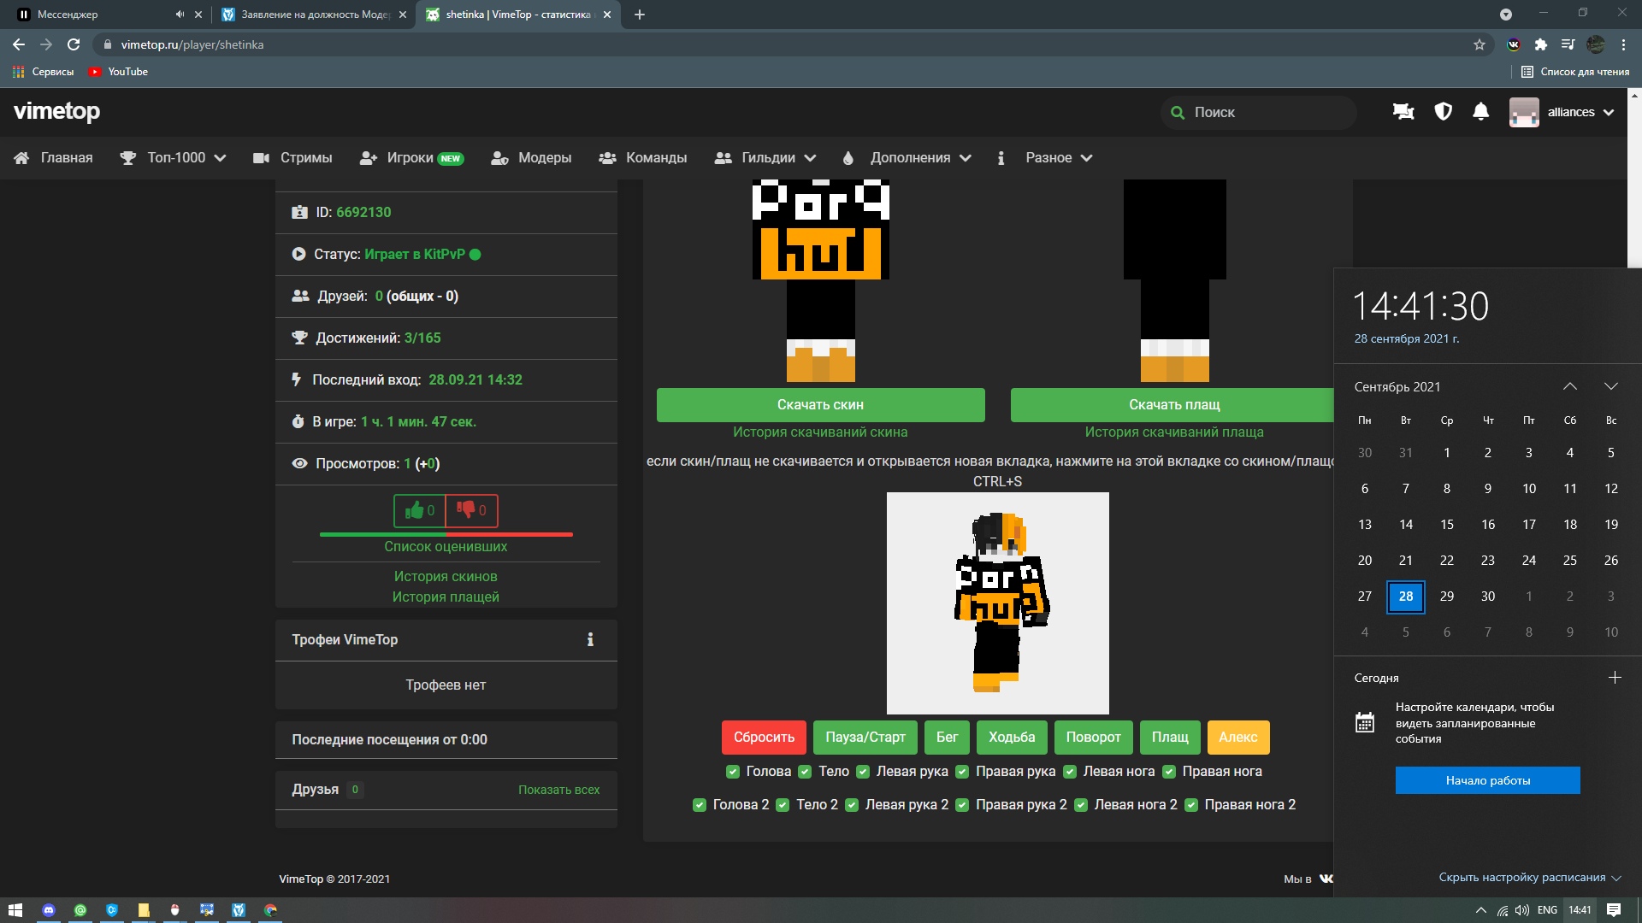1642x923 pixels.
Task: Click the thumbs-down dislike button
Action: [471, 510]
